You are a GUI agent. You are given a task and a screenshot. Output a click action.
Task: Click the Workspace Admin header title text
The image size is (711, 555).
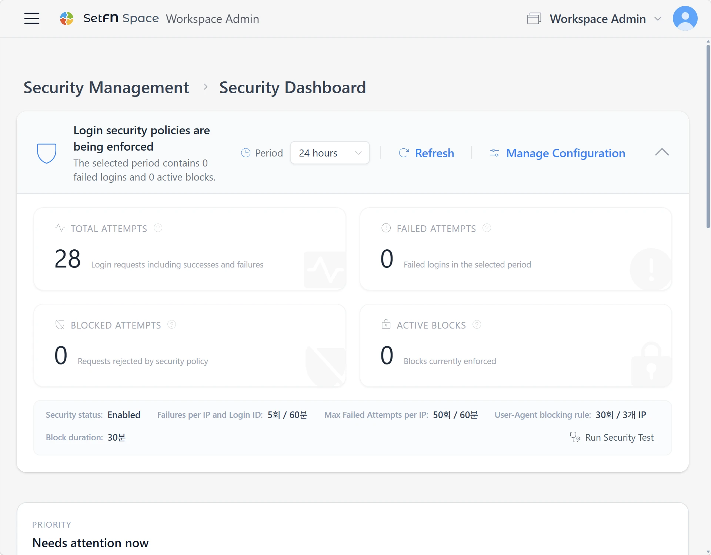[213, 18]
